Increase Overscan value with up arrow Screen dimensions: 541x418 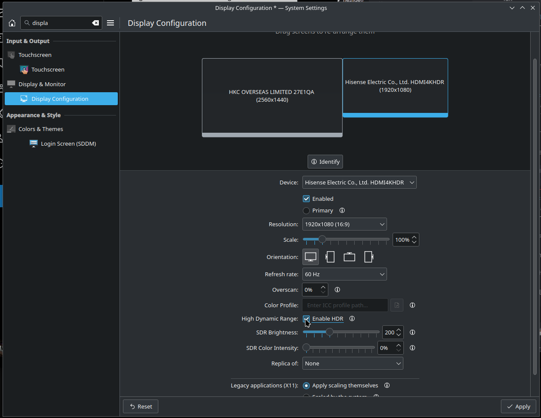pyautogui.click(x=323, y=287)
